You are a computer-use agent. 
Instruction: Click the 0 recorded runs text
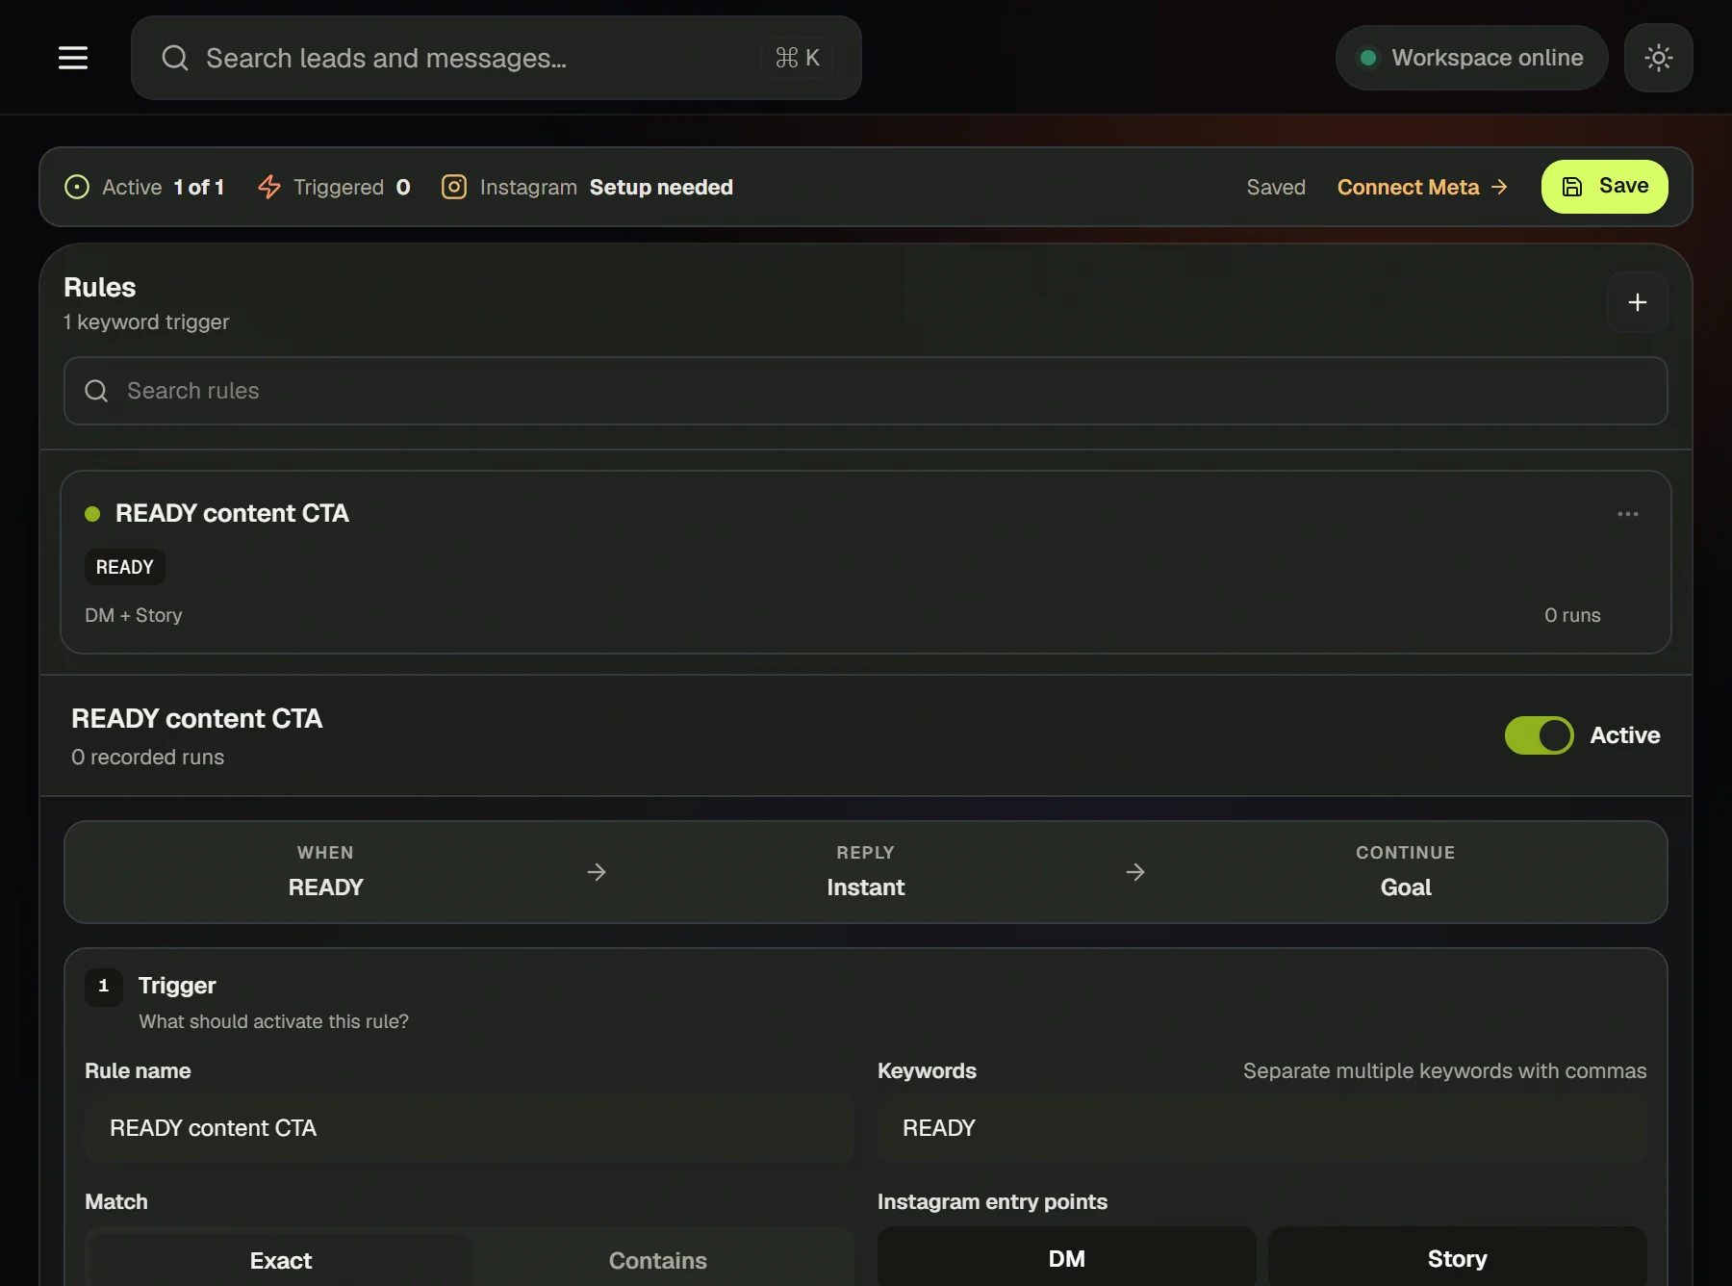(x=148, y=758)
